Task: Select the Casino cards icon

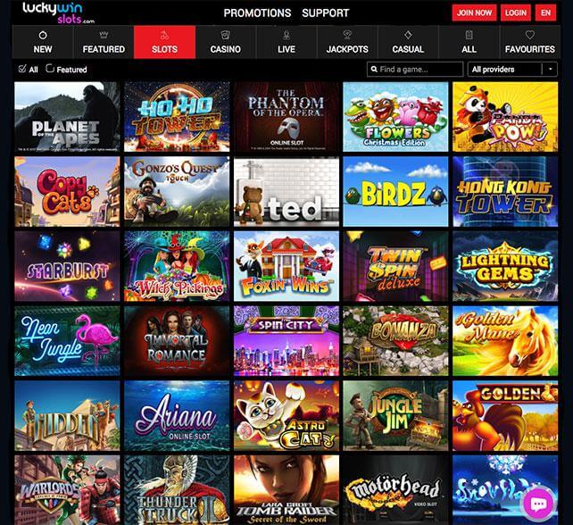Action: [226, 35]
